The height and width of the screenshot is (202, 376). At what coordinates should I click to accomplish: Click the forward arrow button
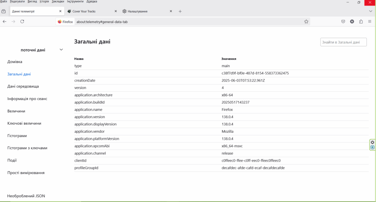click(x=14, y=22)
